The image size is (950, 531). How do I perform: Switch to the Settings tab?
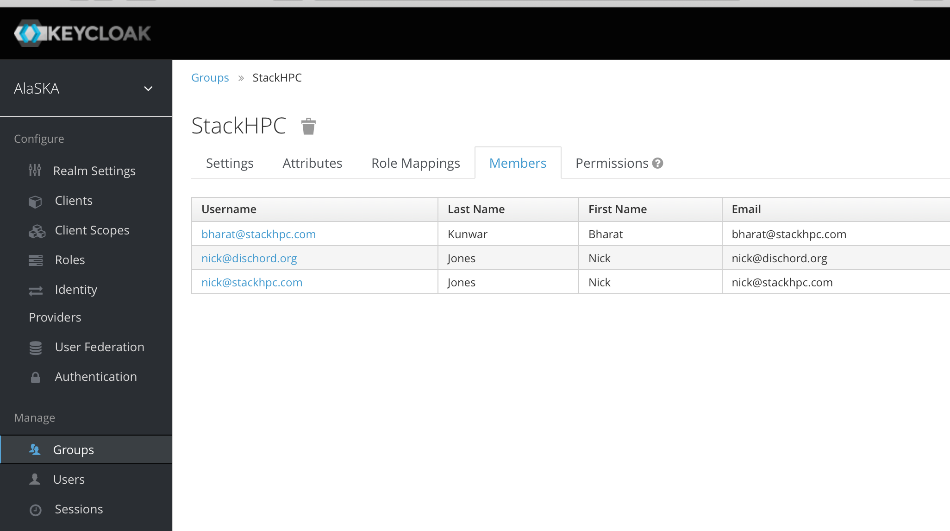(x=230, y=163)
